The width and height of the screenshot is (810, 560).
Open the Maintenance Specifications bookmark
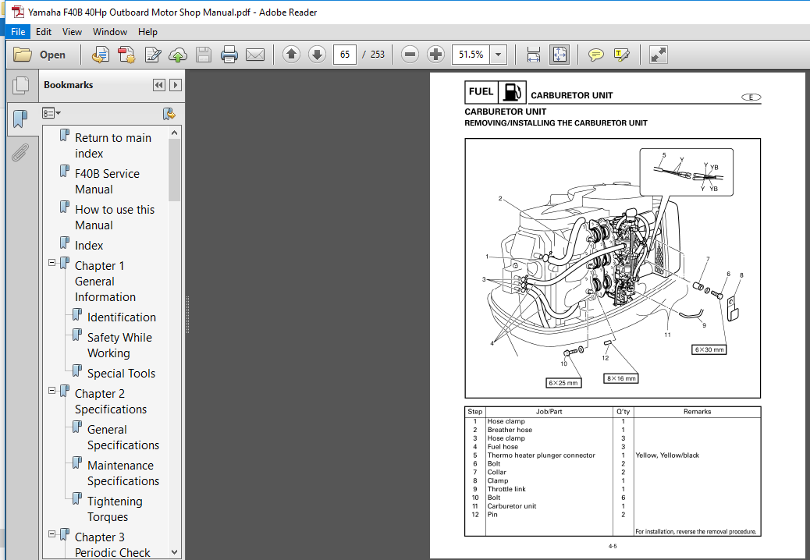123,473
